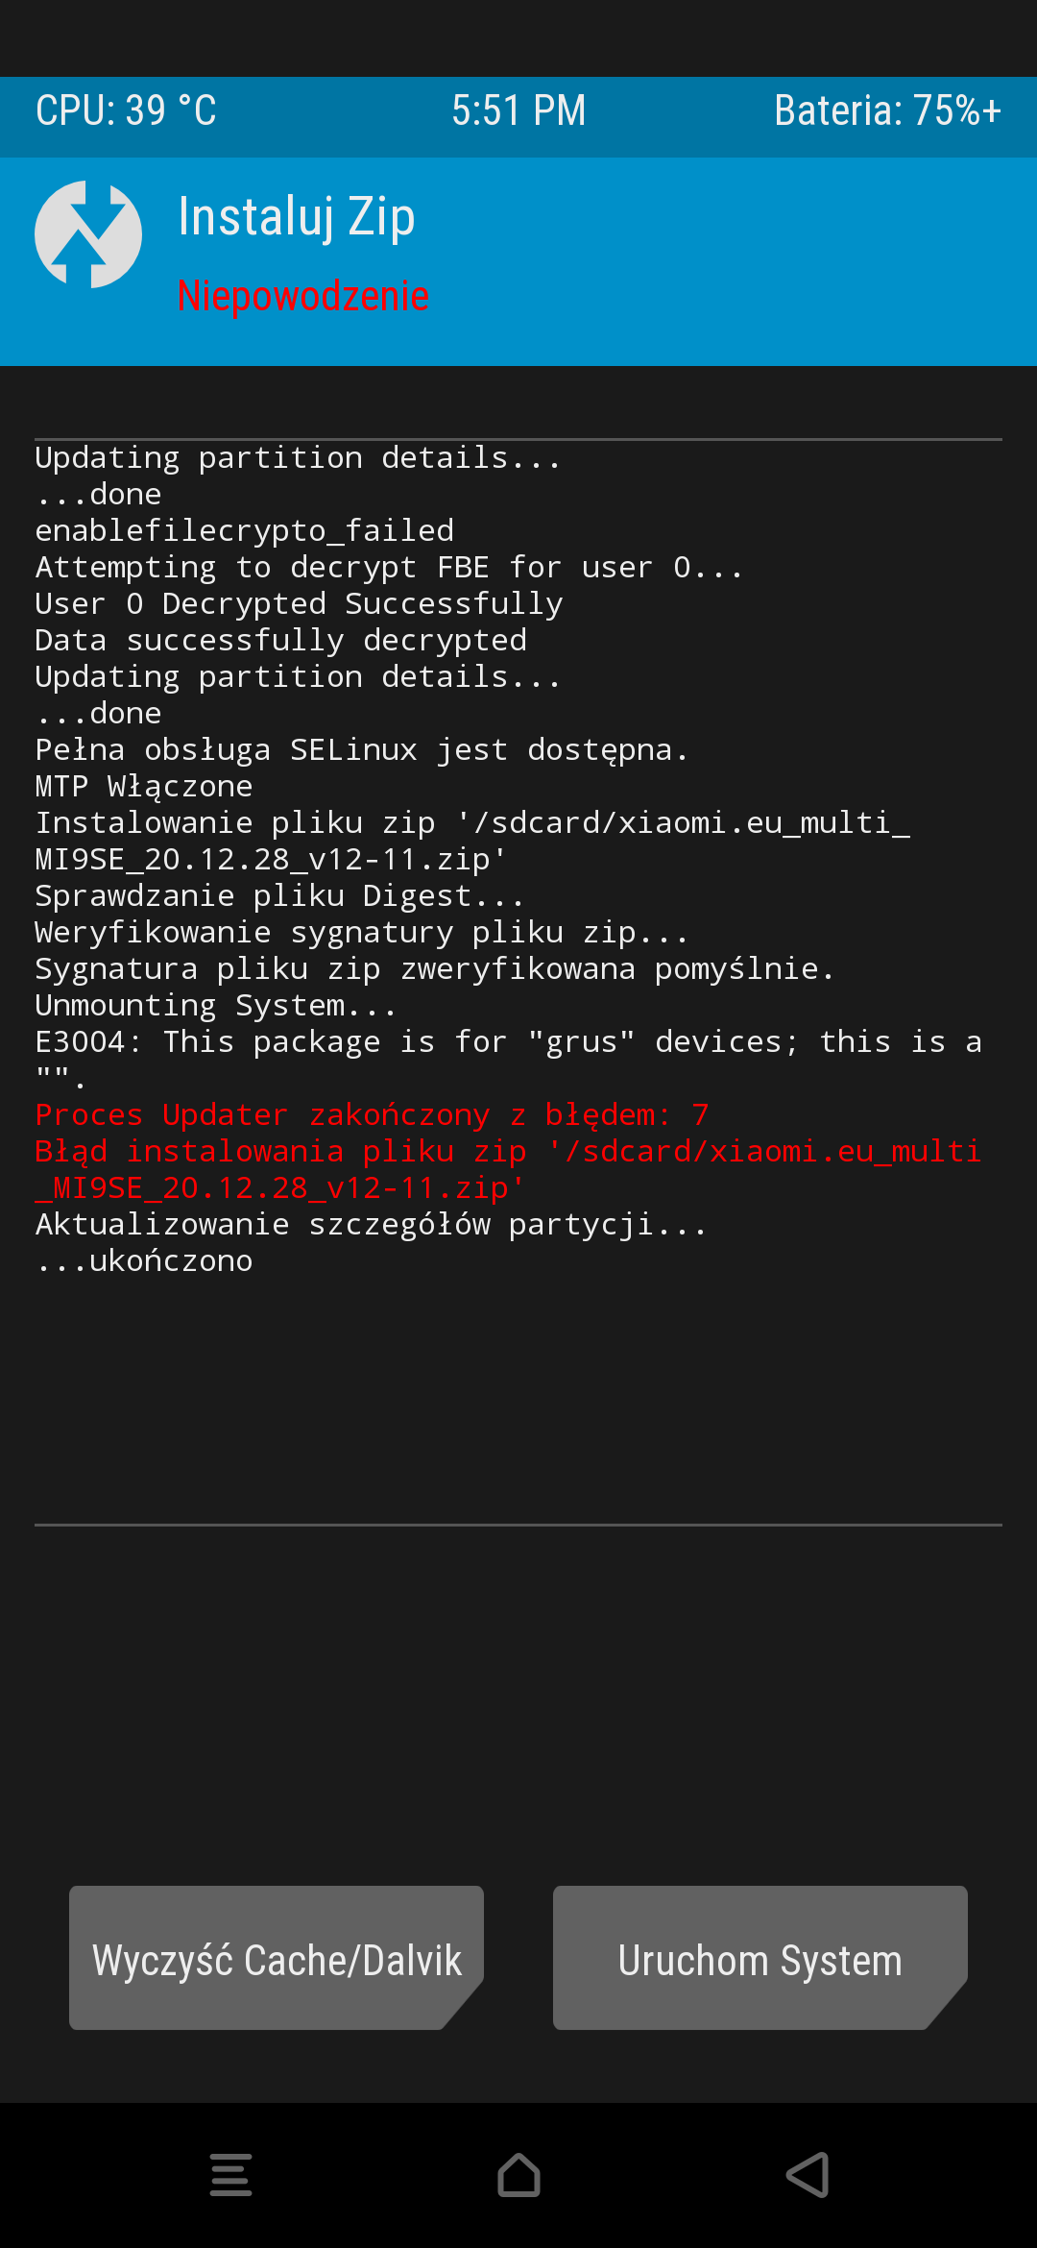Tap the Pełna obsługa SELinux line

361,749
